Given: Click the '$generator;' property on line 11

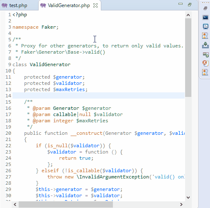Looking at the screenshot, I should 69,77.
